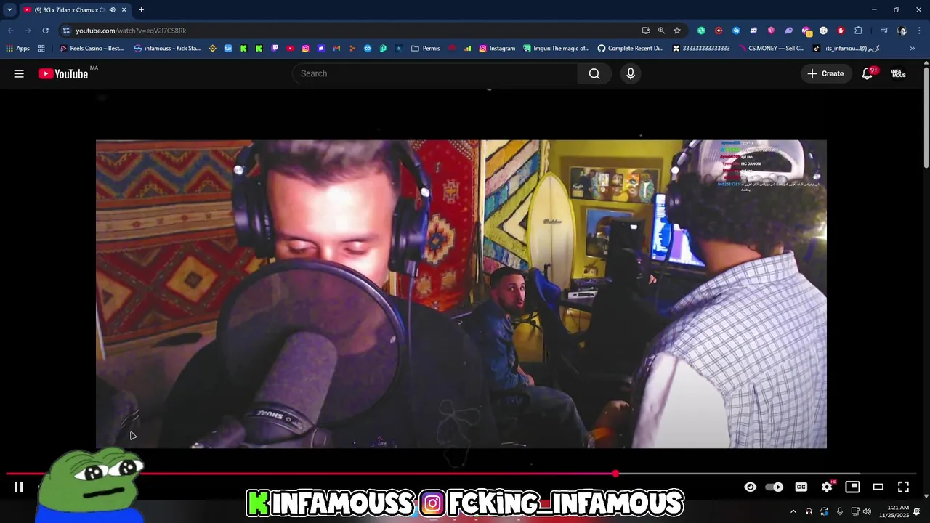
Task: Toggle the autoplay switch
Action: 775,487
